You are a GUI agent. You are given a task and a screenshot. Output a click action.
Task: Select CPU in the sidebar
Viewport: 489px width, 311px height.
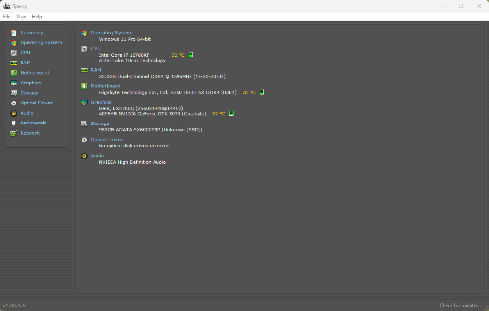[x=25, y=53]
